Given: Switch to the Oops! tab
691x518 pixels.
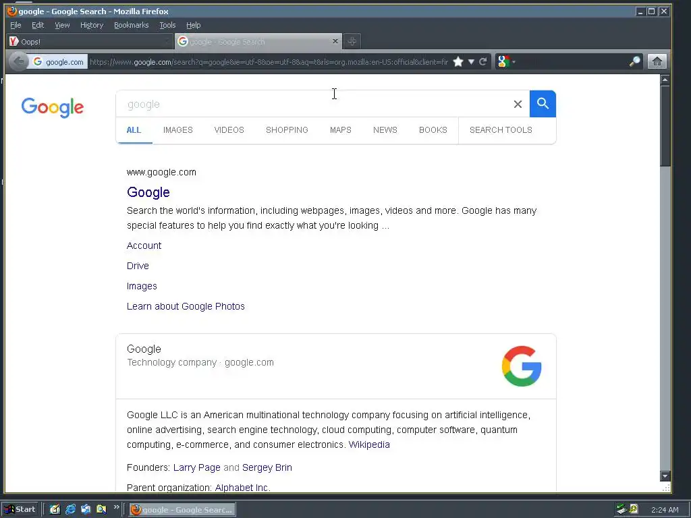Looking at the screenshot, I should pyautogui.click(x=90, y=41).
